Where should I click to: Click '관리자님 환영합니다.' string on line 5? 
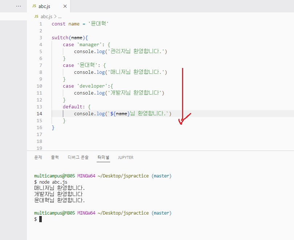(x=136, y=51)
